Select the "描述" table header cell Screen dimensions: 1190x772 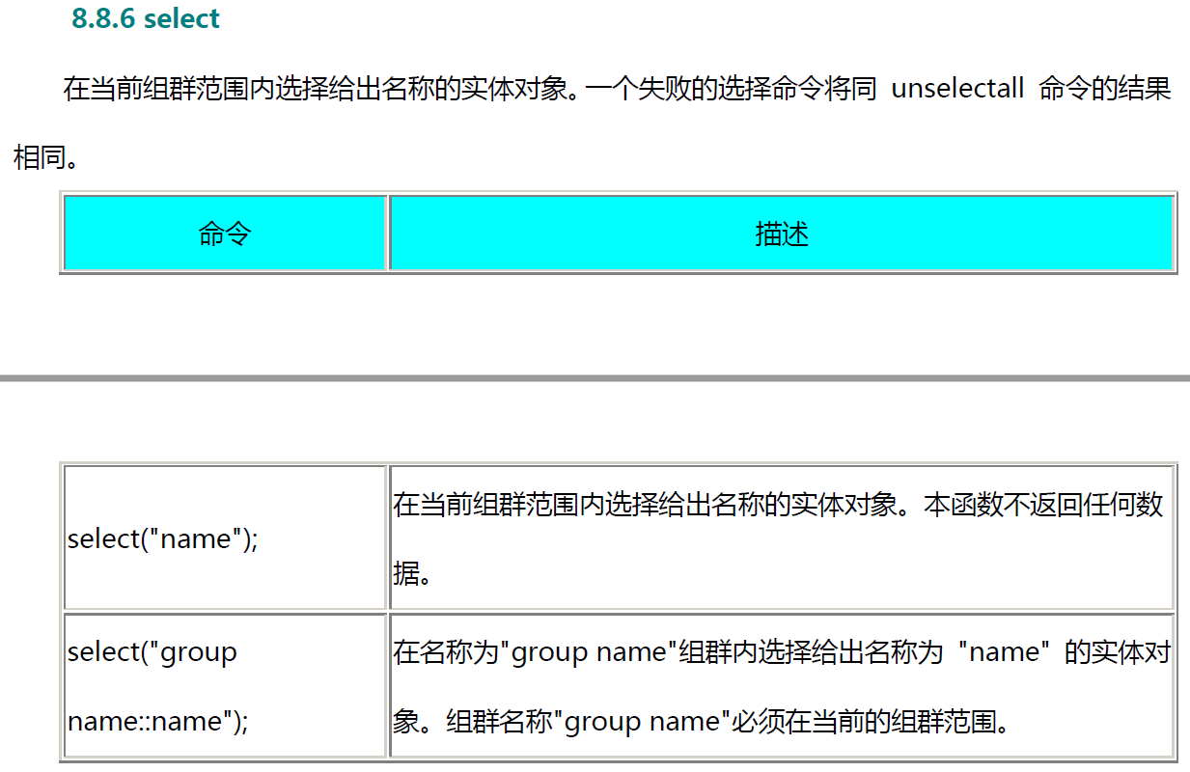[784, 232]
